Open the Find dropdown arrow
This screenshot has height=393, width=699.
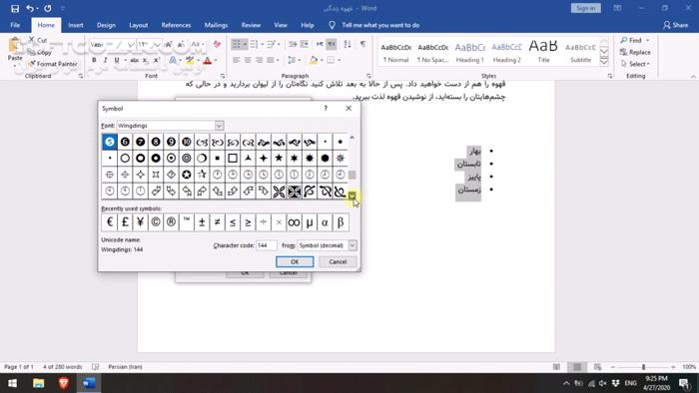click(648, 40)
